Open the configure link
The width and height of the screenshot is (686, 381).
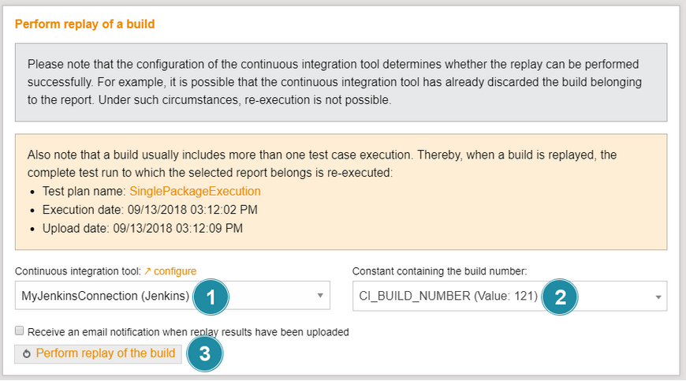click(175, 271)
